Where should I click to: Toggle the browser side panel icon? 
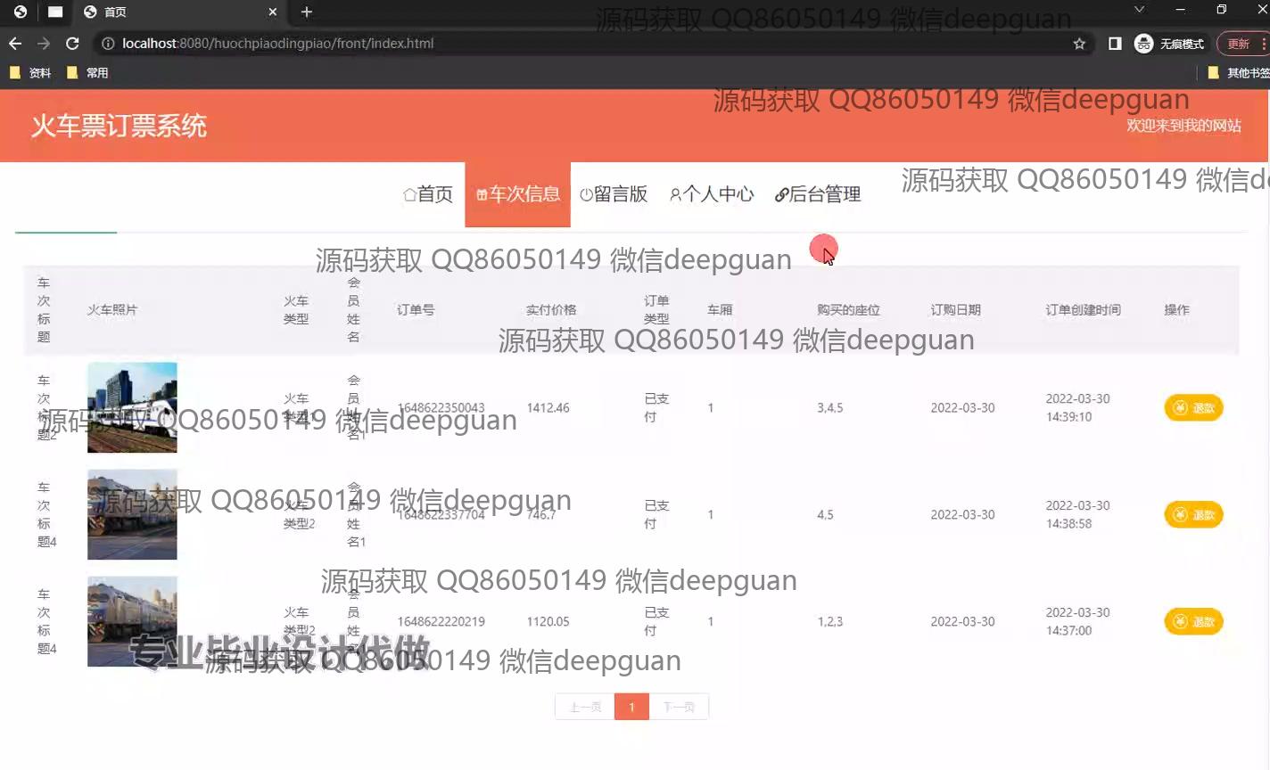tap(1115, 44)
